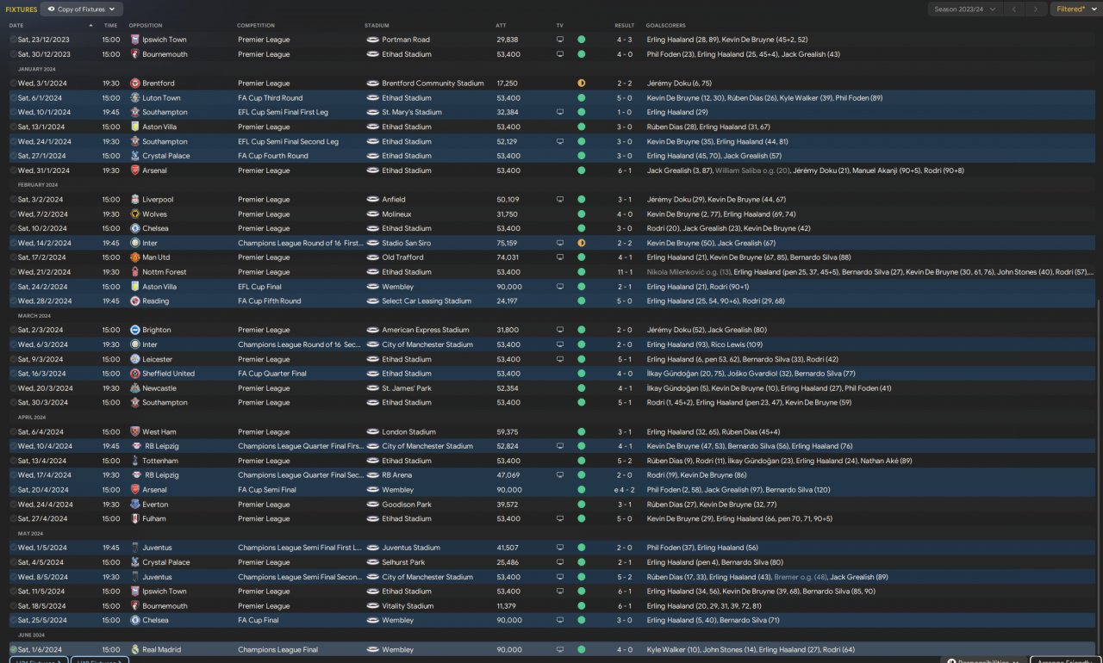This screenshot has height=663, width=1103.
Task: Click the stadium icon beside Stadio San Siro
Action: pyautogui.click(x=372, y=243)
